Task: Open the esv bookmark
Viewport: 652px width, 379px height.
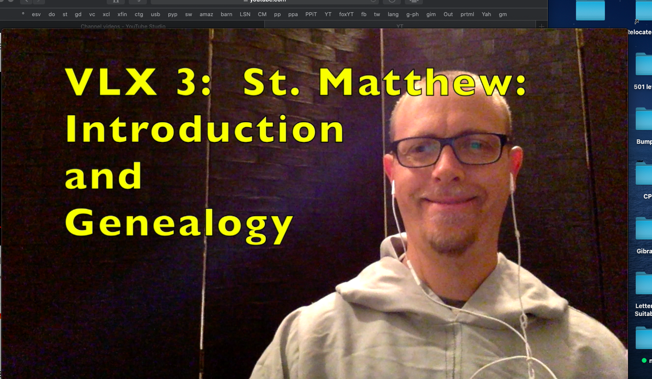Action: pyautogui.click(x=36, y=14)
